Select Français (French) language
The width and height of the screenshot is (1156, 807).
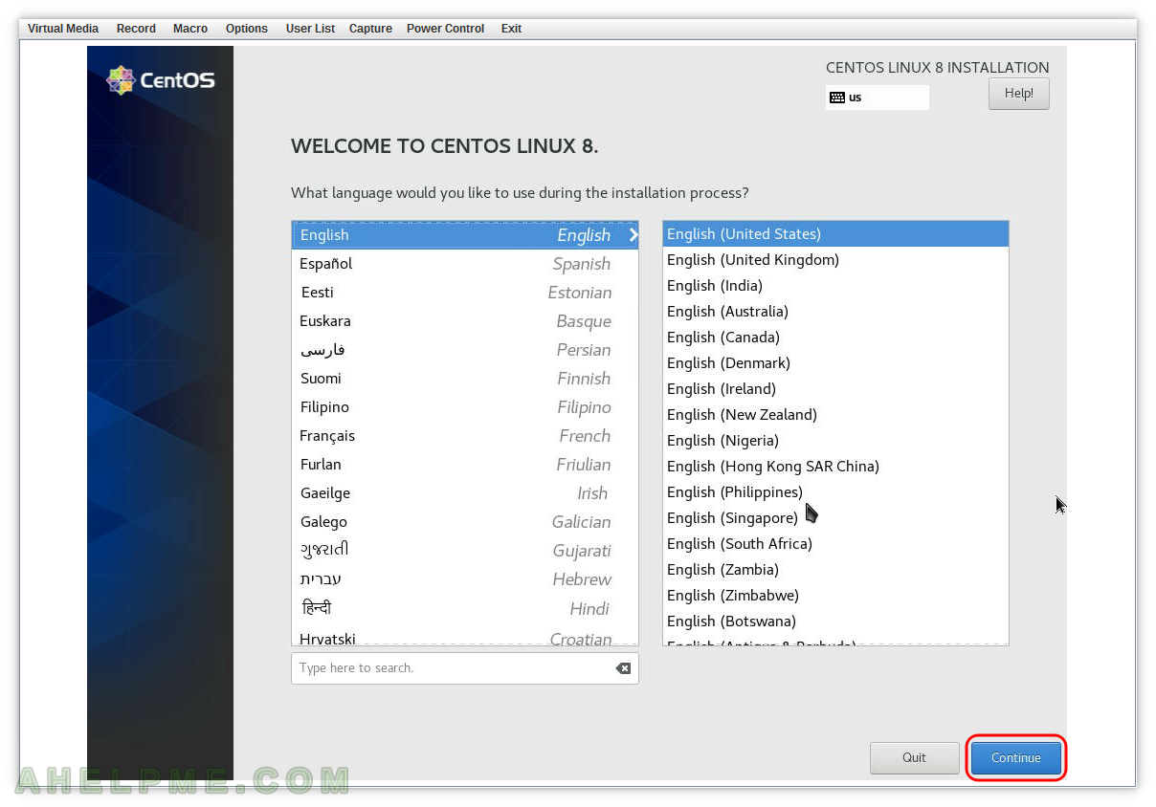coord(465,436)
